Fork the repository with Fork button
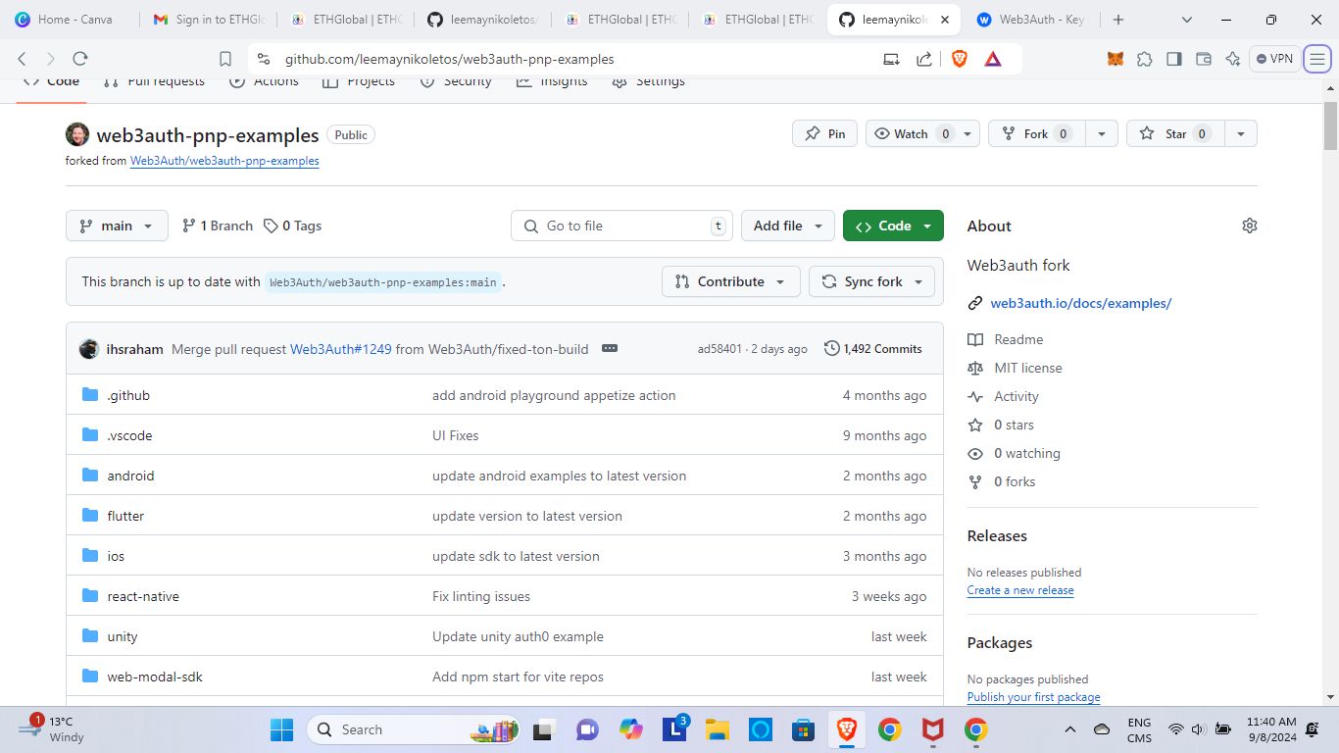The image size is (1339, 753). click(x=1034, y=134)
